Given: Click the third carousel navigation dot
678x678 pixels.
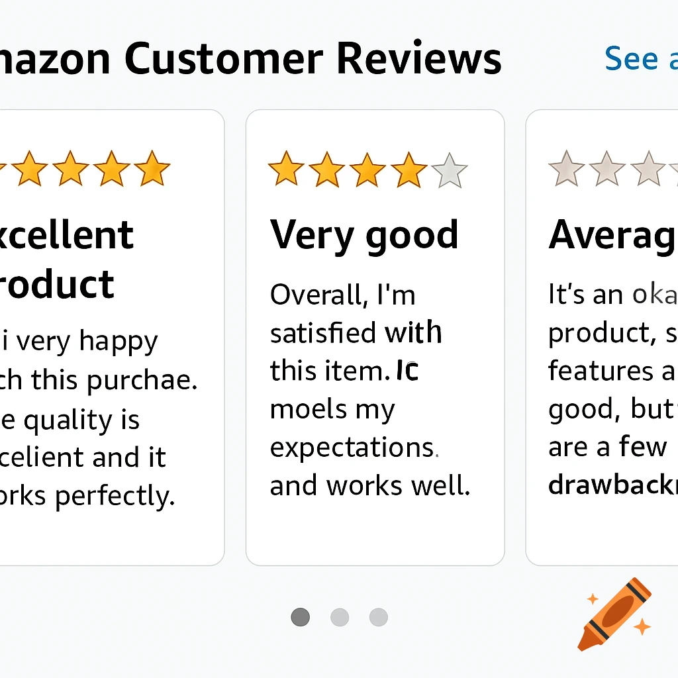Looking at the screenshot, I should click(378, 616).
